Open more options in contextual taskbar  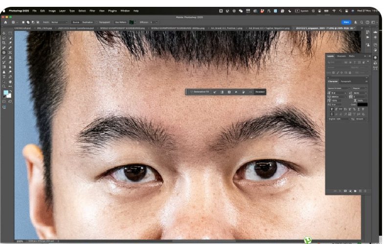pos(251,92)
